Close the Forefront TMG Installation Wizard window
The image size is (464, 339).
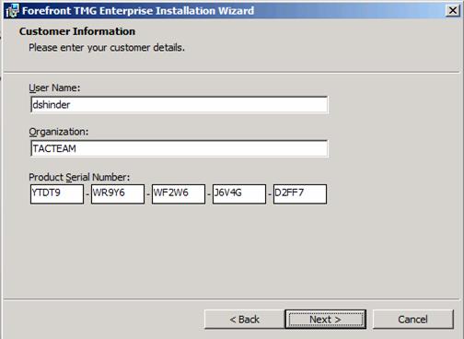[453, 10]
